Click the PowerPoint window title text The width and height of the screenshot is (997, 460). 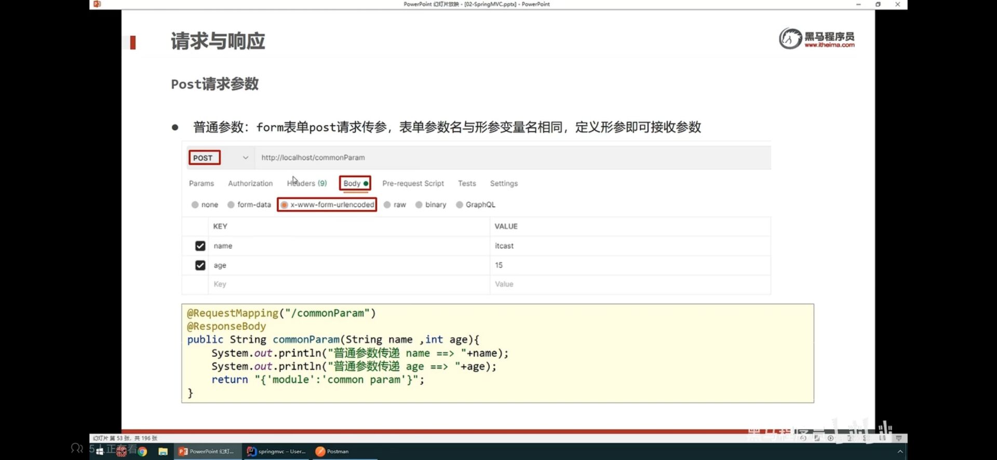(476, 4)
